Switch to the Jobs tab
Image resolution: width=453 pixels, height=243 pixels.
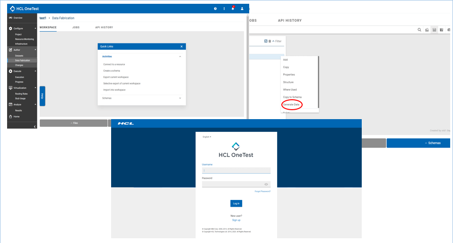click(x=76, y=27)
